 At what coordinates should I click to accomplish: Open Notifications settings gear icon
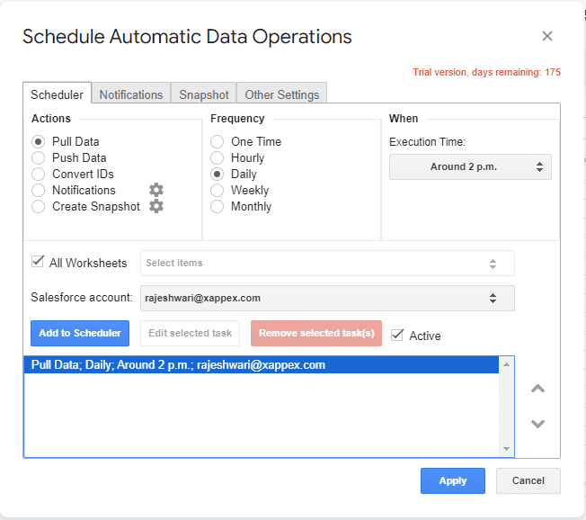156,190
